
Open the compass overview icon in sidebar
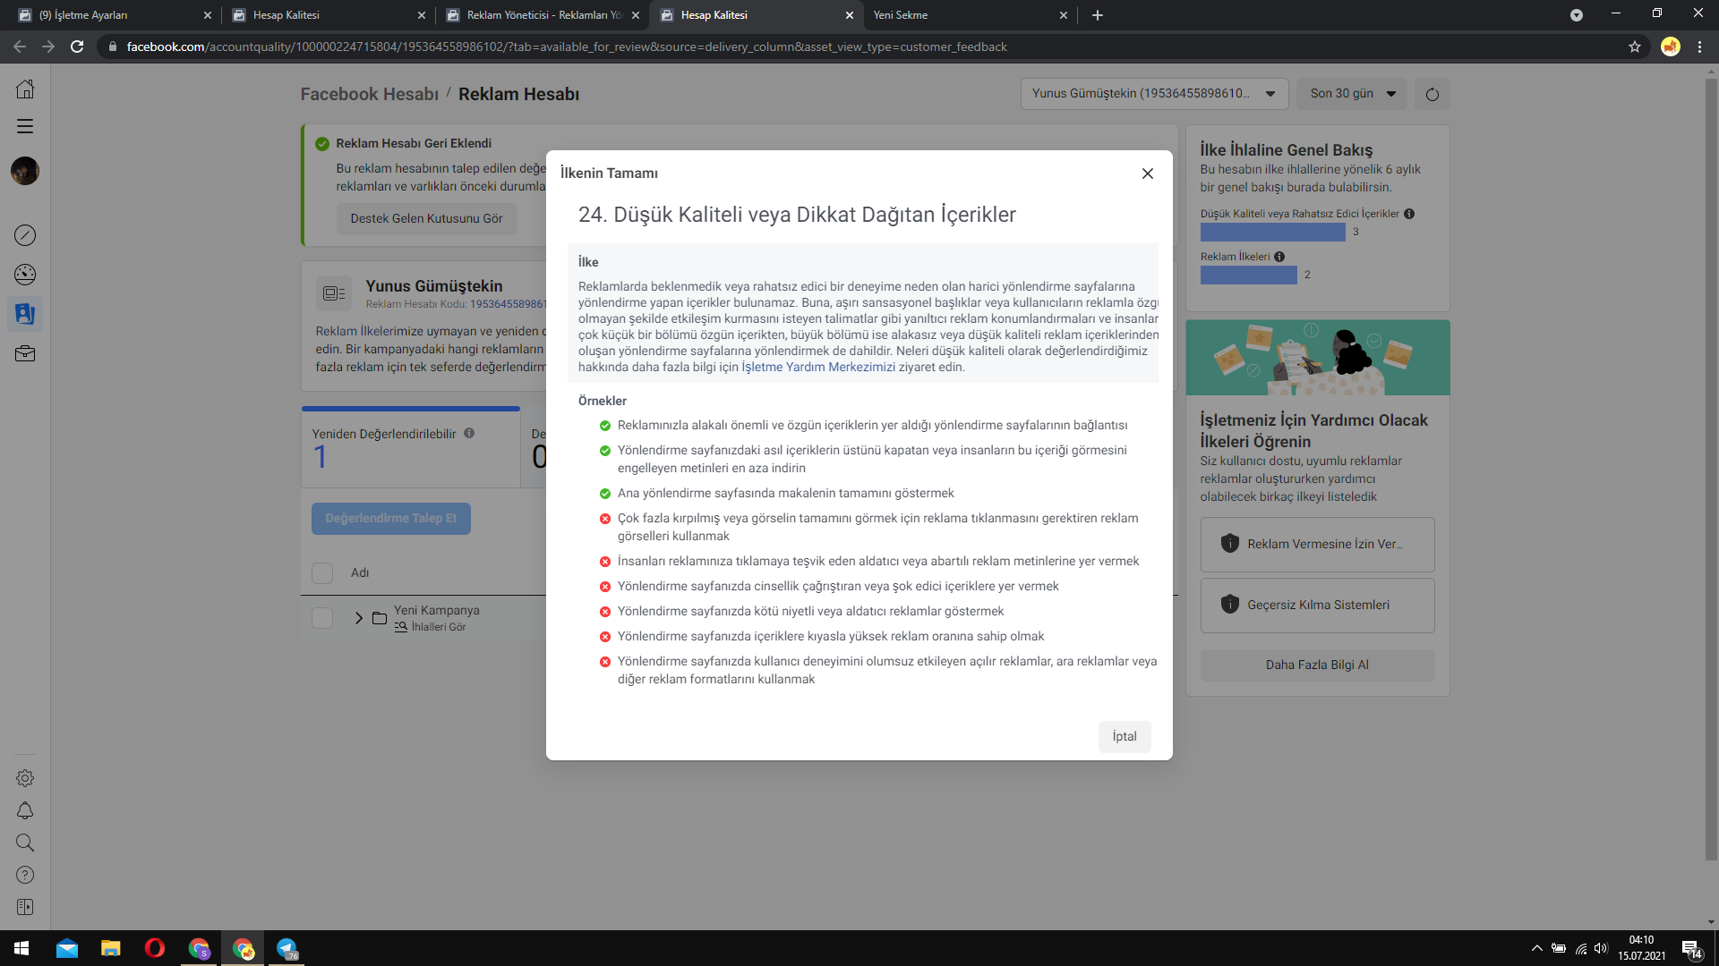pyautogui.click(x=25, y=235)
